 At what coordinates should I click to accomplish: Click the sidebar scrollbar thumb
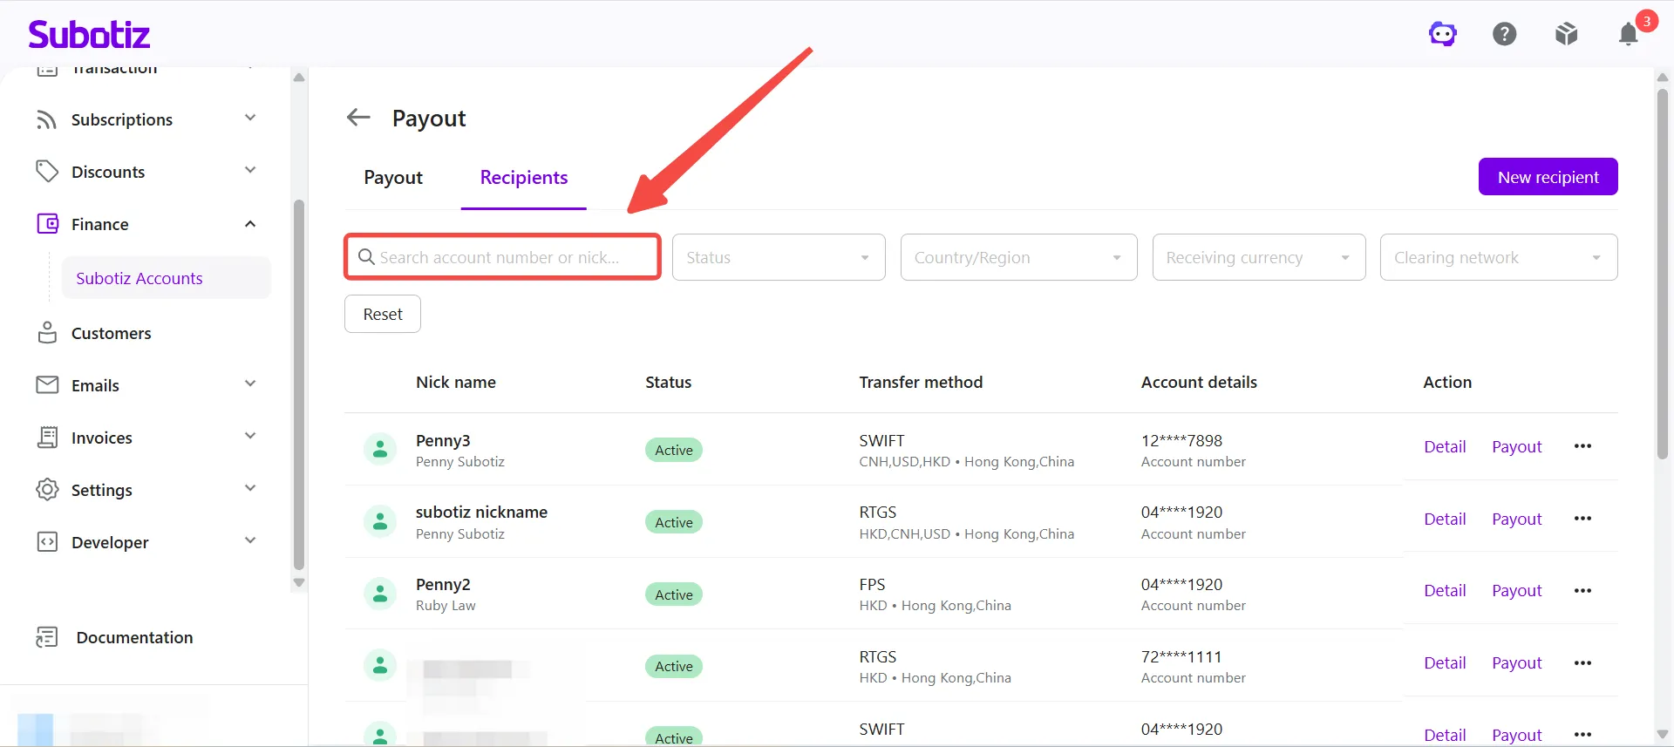pyautogui.click(x=299, y=384)
